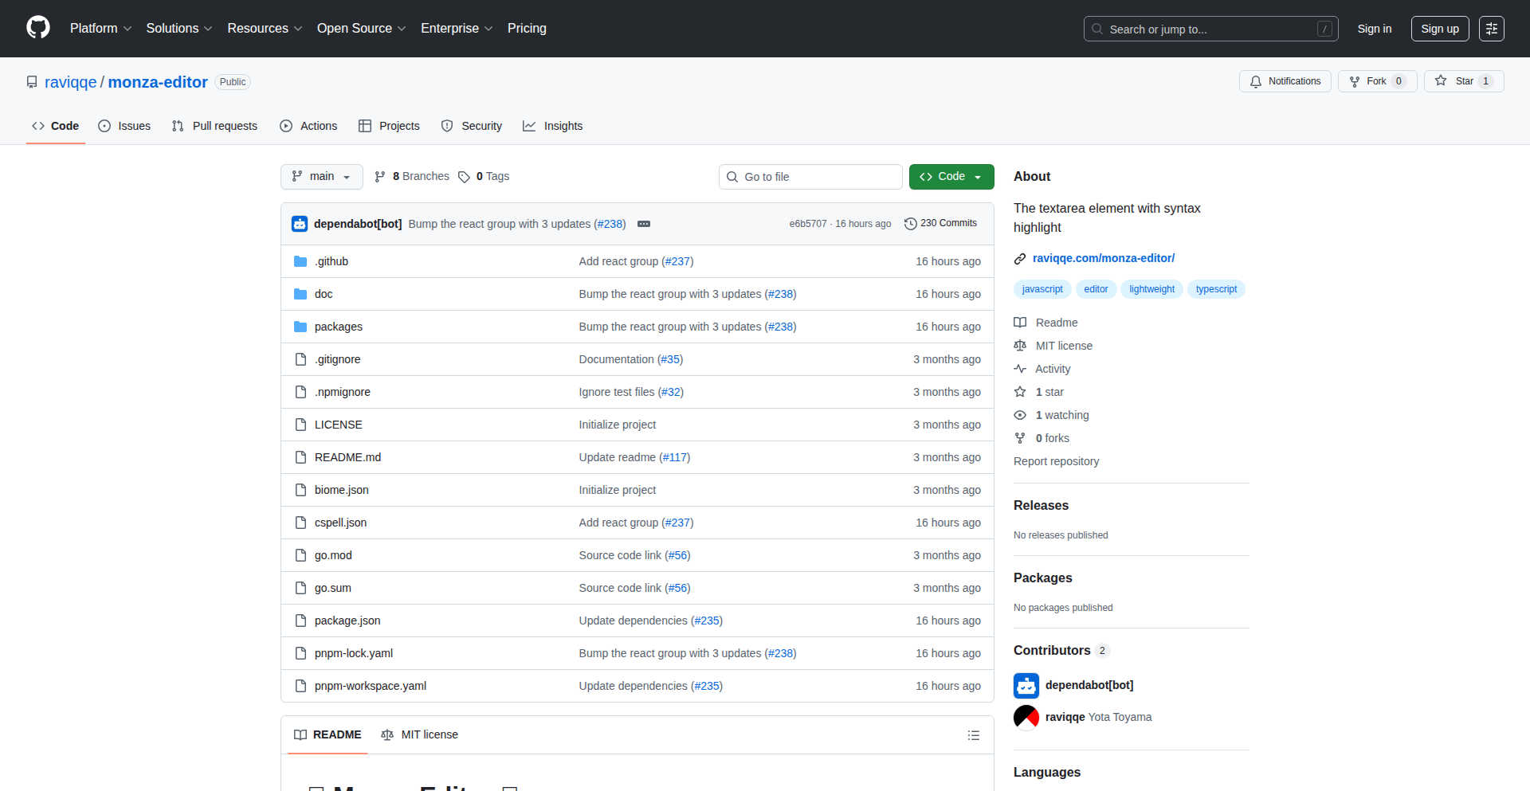
Task: Select the typescript topic tag
Action: (x=1216, y=289)
